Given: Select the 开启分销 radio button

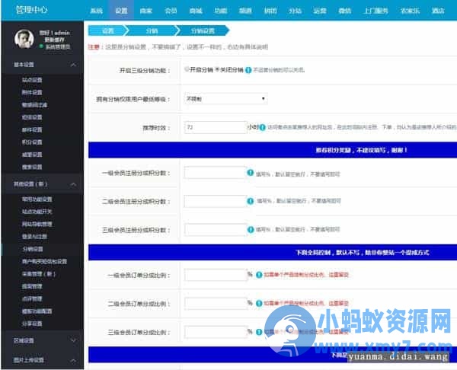Looking at the screenshot, I should click(x=187, y=69).
